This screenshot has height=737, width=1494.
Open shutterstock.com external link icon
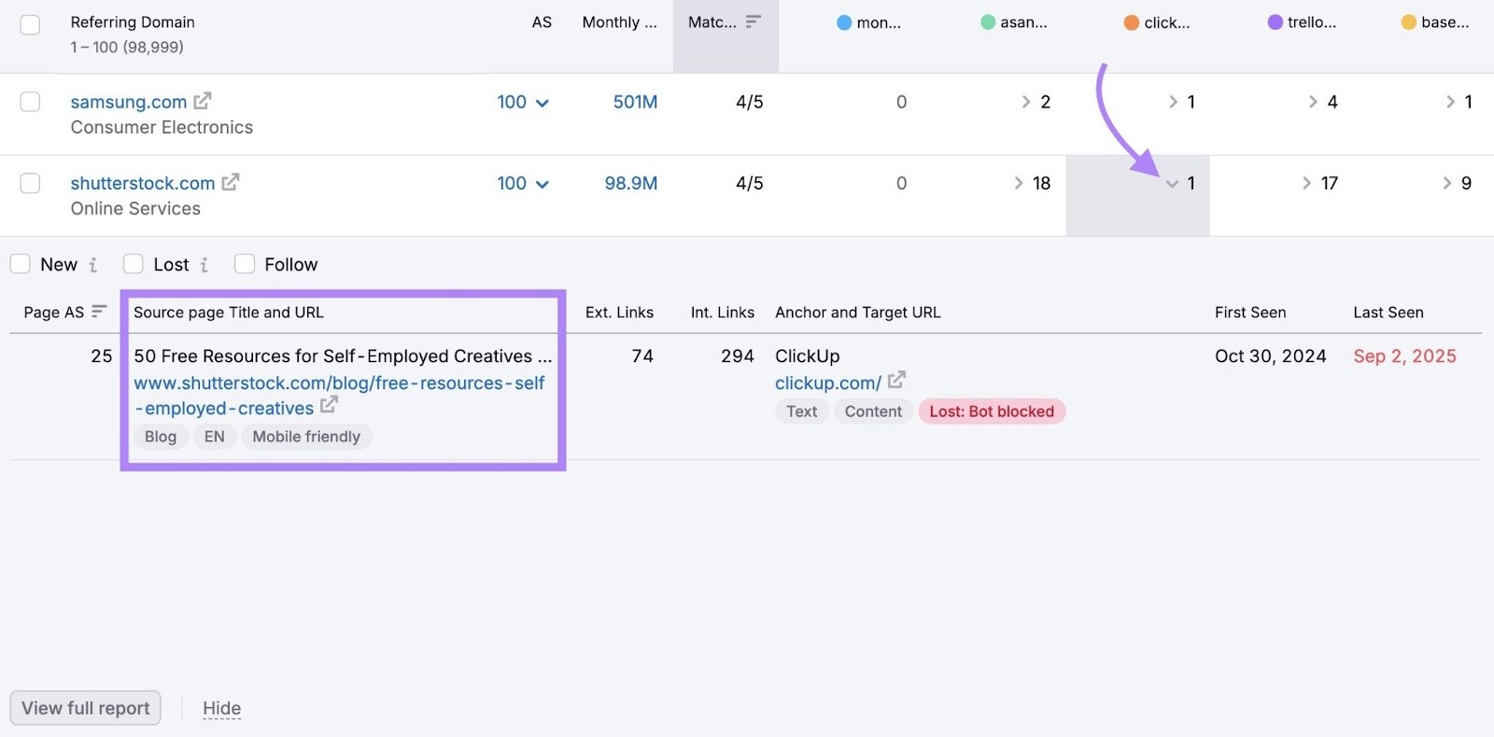(x=230, y=182)
